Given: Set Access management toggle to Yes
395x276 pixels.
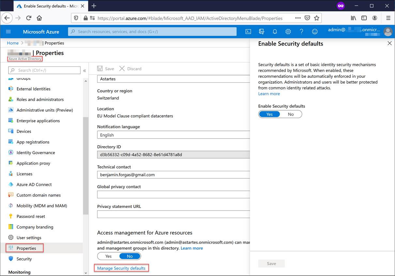Looking at the screenshot, I should coord(108,256).
